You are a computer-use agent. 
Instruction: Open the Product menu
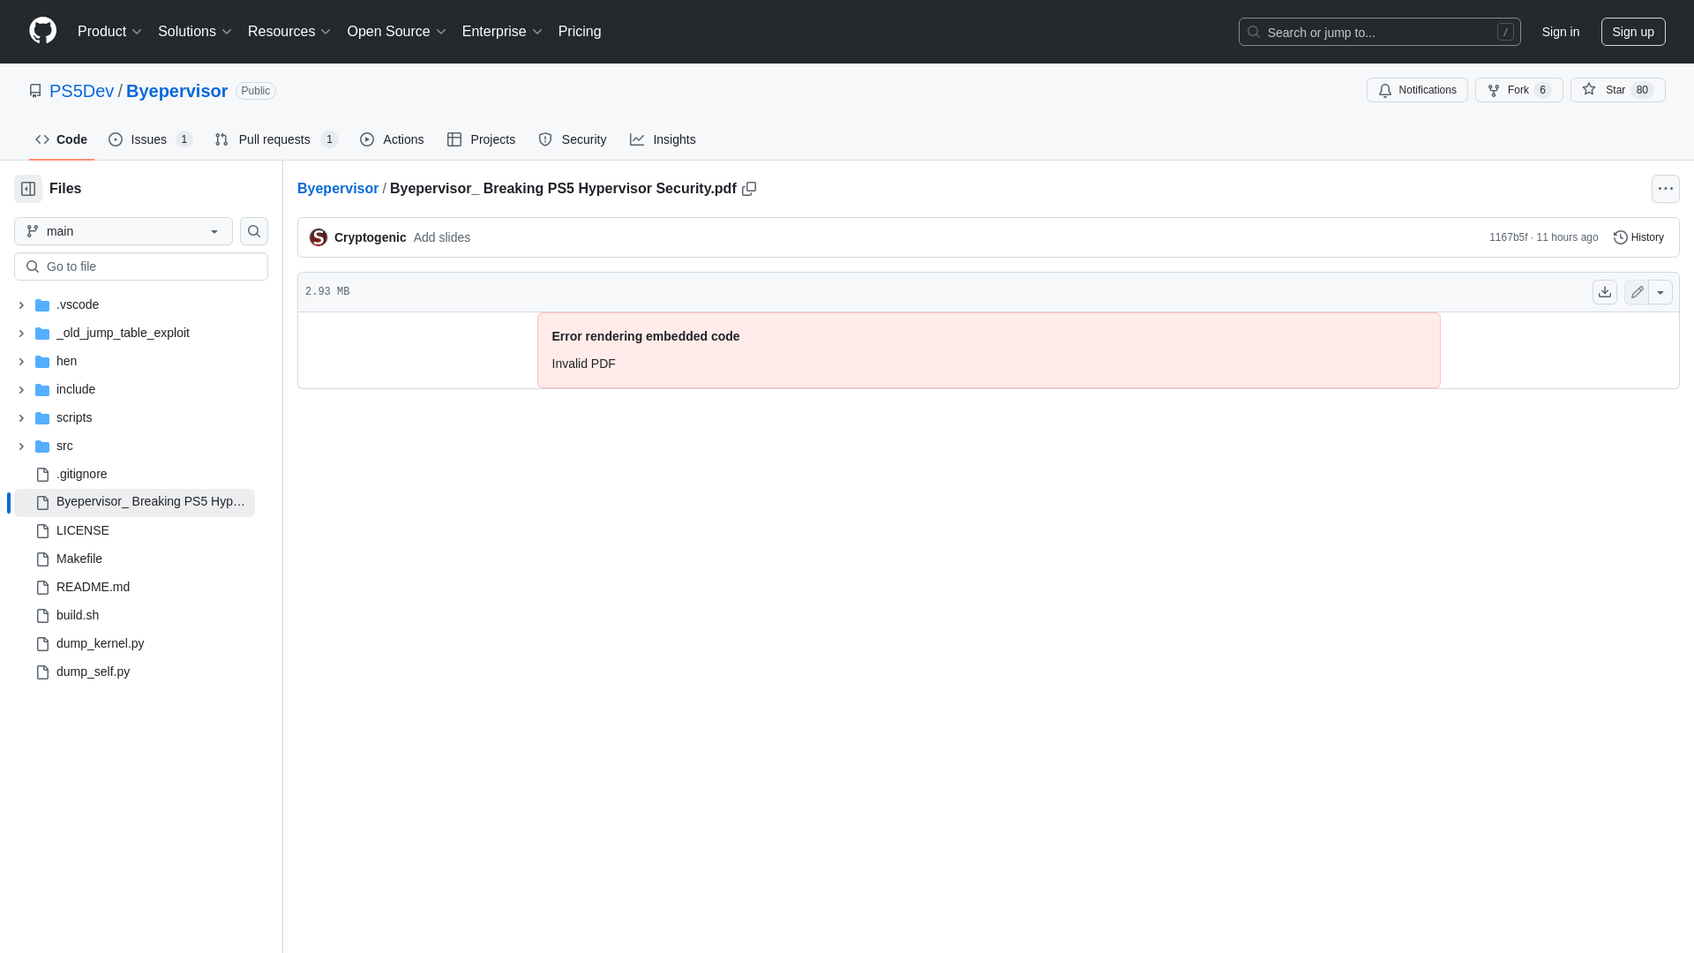[109, 32]
